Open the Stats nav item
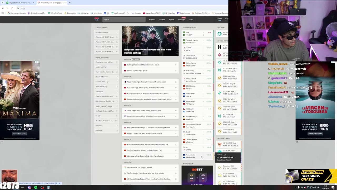 point(191,20)
